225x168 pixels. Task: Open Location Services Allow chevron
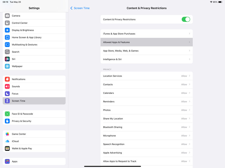point(189,76)
